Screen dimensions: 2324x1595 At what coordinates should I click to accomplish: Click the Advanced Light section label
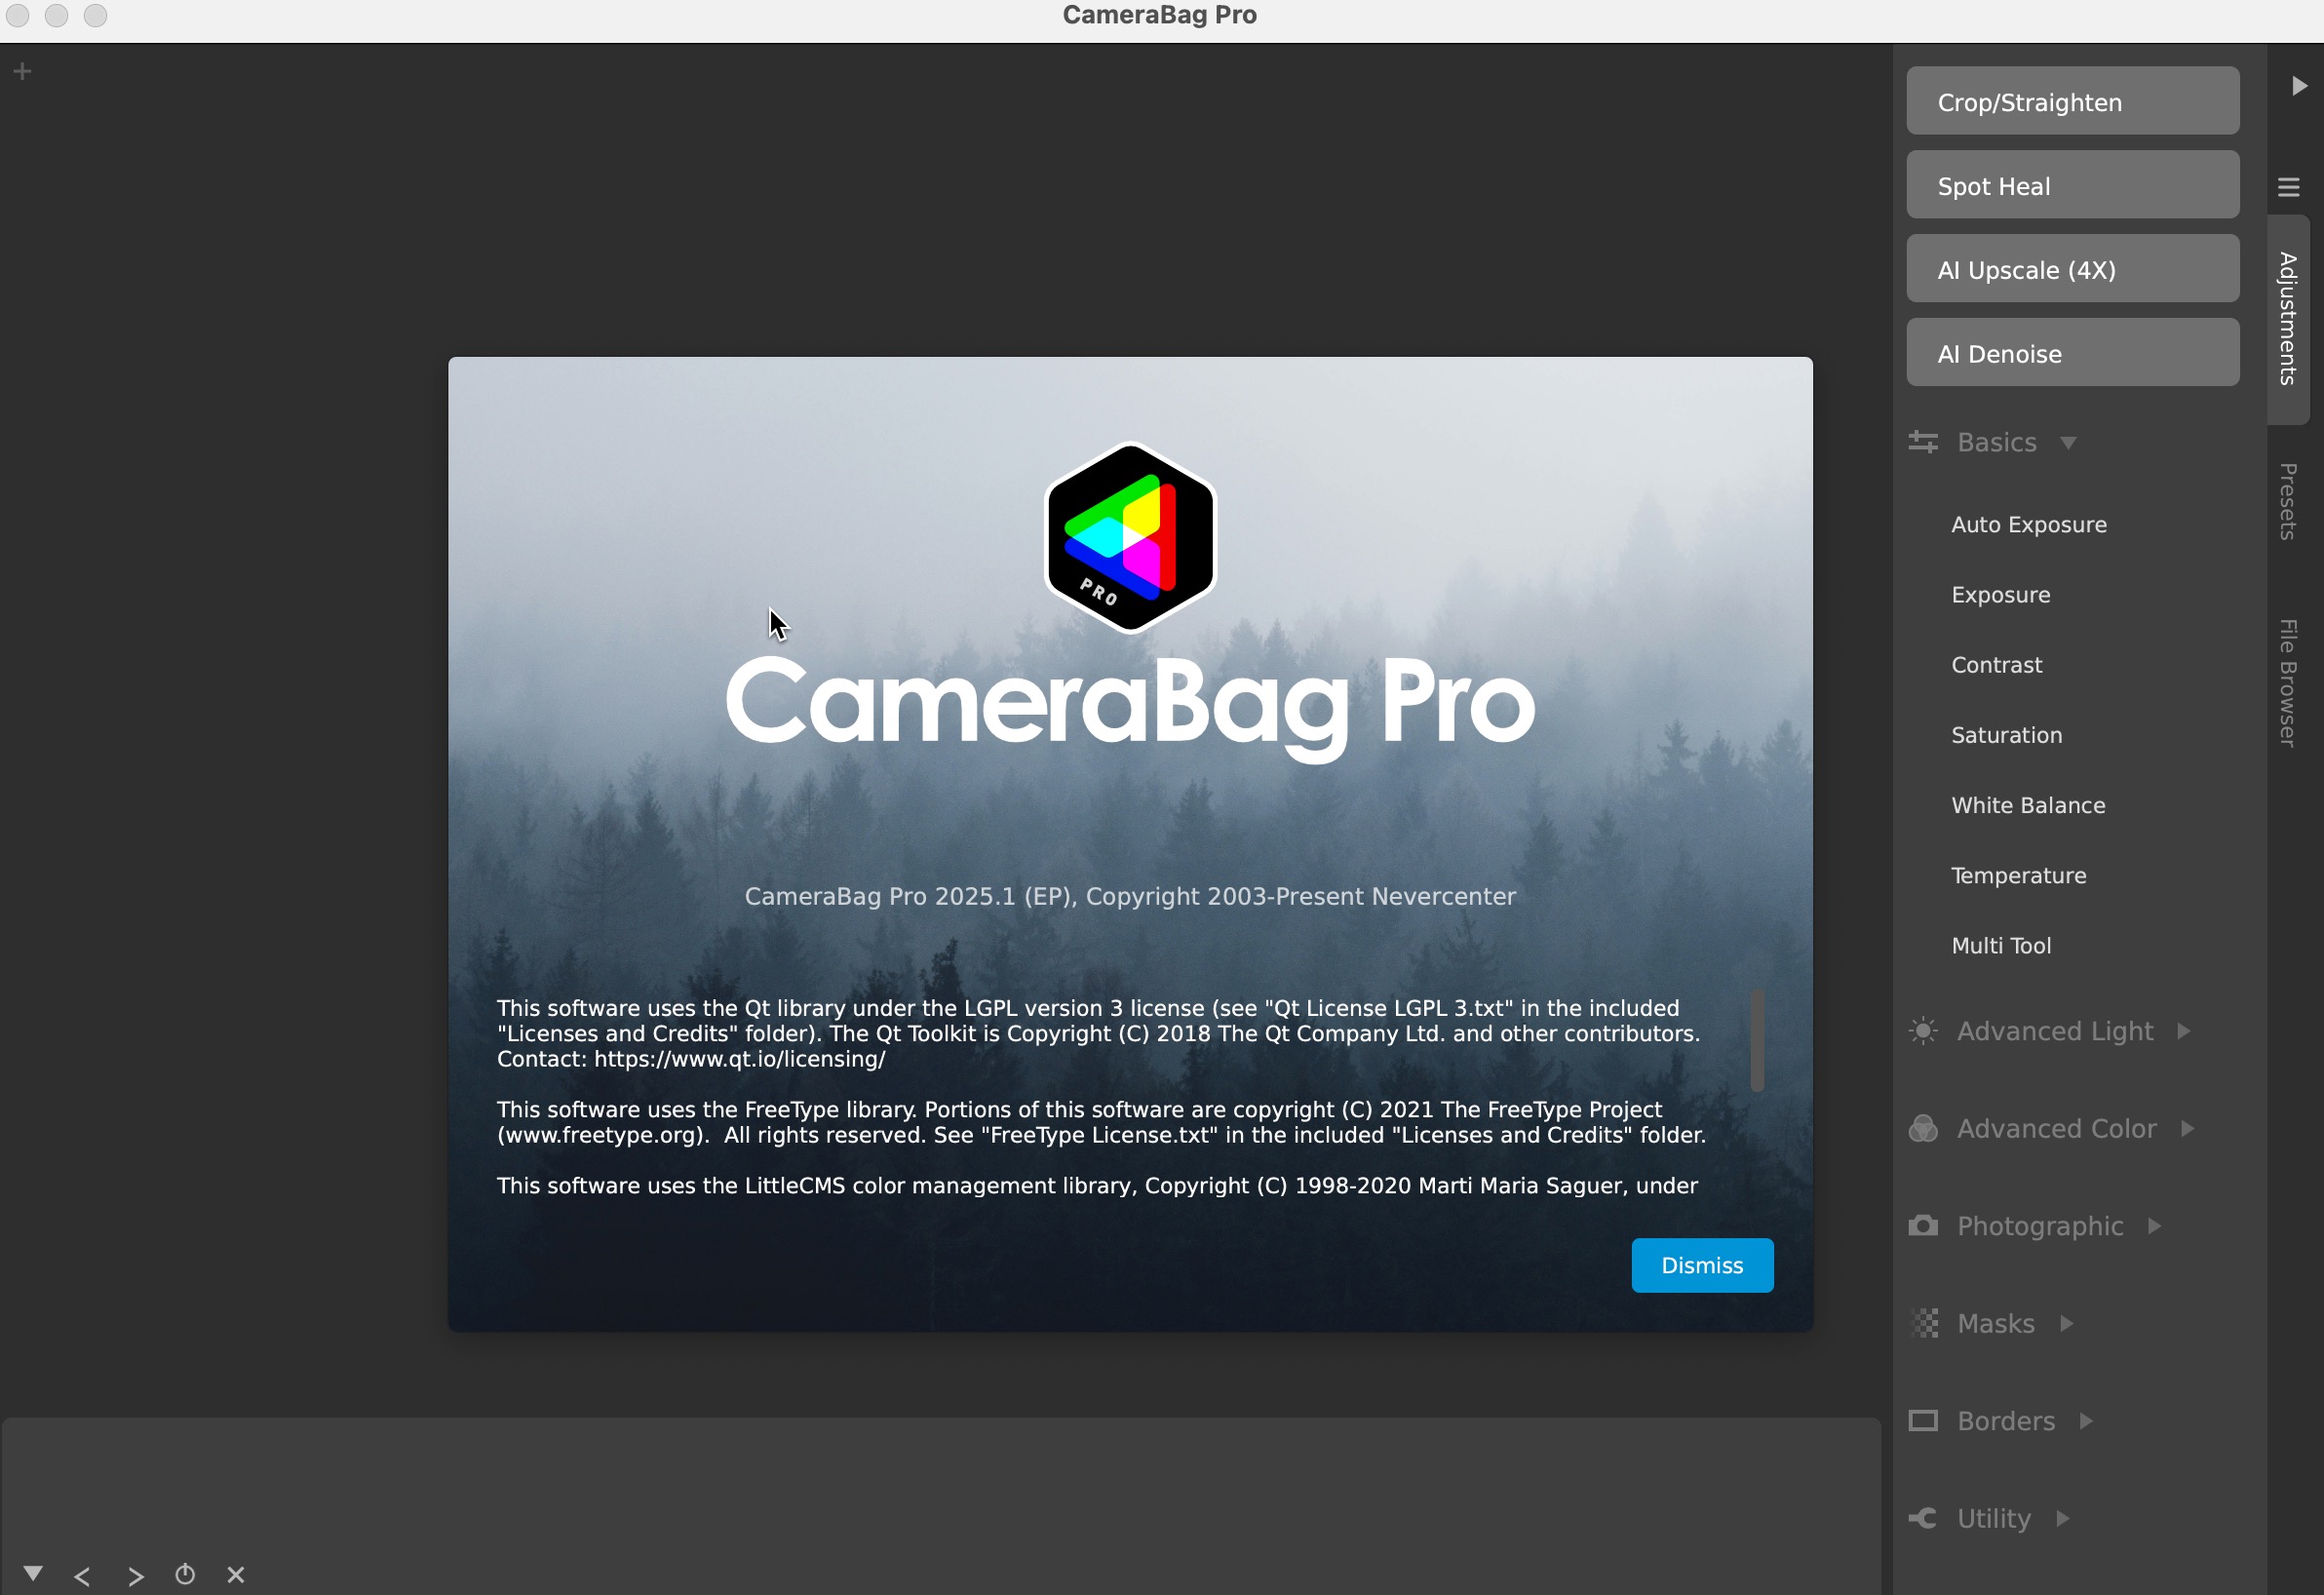tap(2054, 1031)
